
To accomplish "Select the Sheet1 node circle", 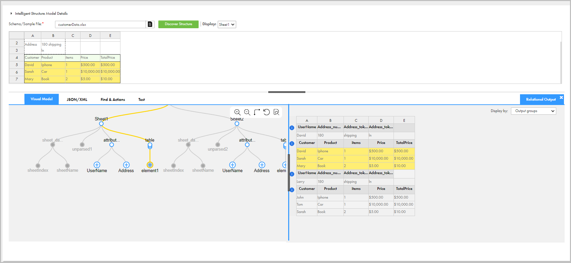I will [x=101, y=124].
